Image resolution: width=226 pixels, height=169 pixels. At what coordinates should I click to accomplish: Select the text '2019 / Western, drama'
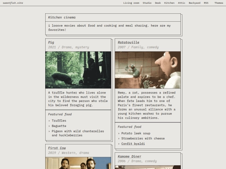69,153
